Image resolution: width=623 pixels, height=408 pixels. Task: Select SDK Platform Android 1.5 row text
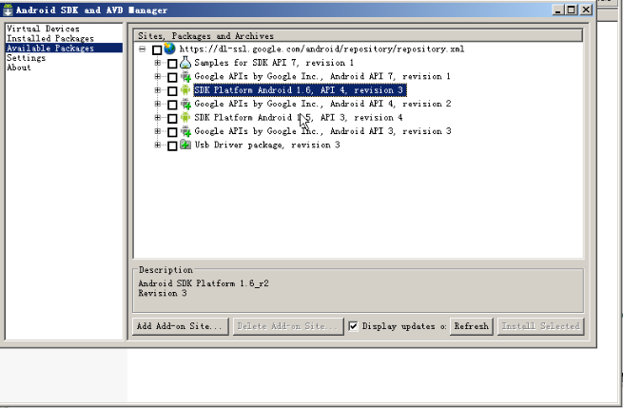coord(299,118)
